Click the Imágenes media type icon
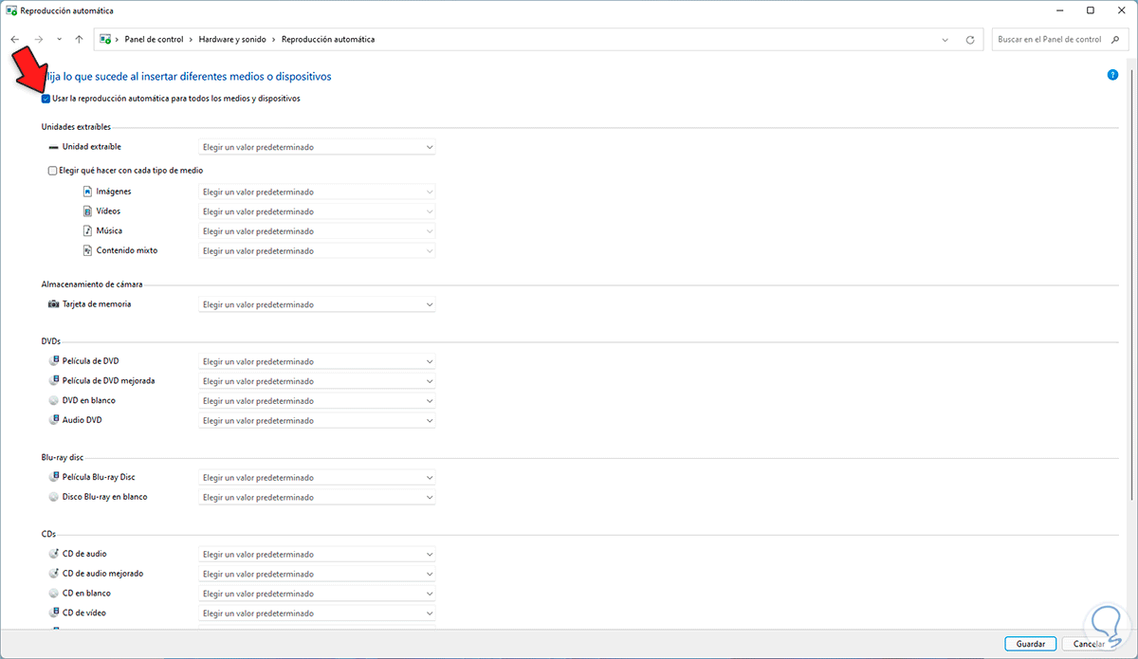 tap(87, 192)
